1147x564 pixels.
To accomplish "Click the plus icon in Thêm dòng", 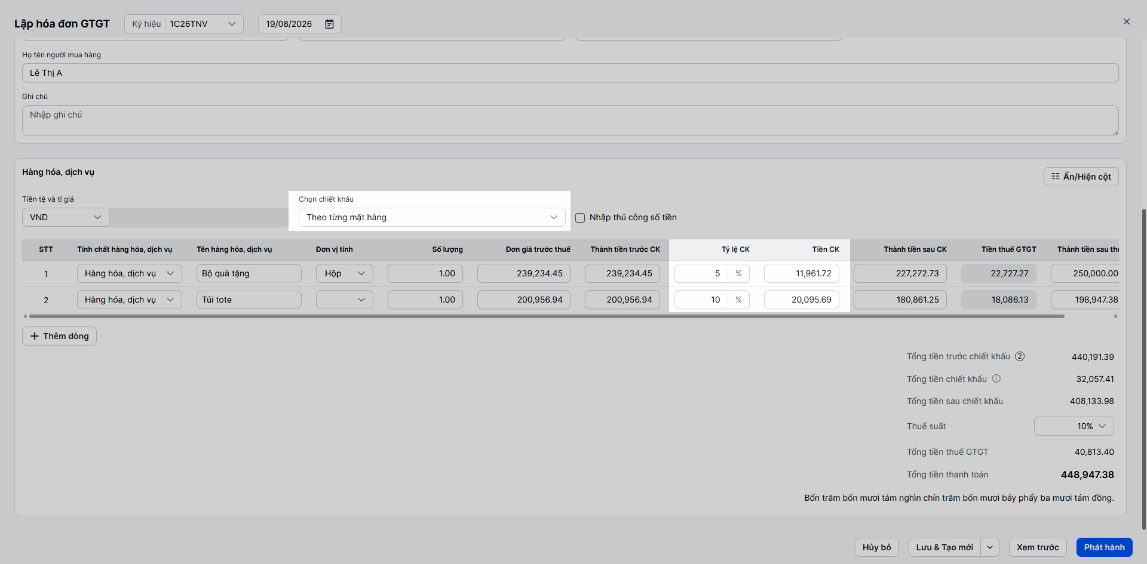I will pos(35,336).
